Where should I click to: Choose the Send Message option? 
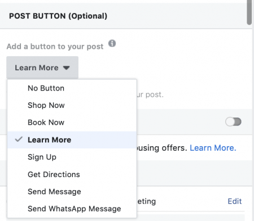coord(72,192)
